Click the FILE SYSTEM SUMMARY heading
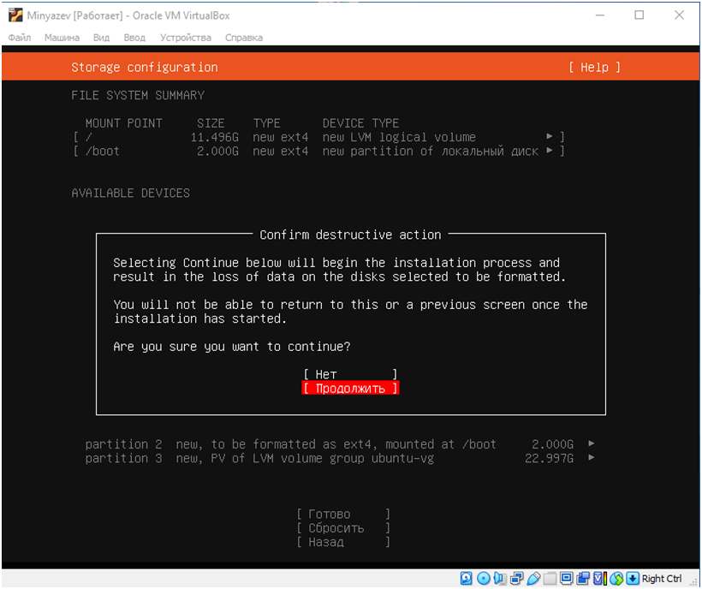Viewport: 702px width, 589px height. pos(138,95)
